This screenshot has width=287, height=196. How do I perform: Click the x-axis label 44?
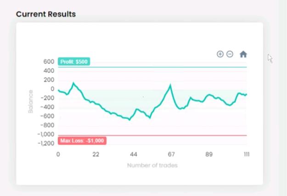click(134, 154)
